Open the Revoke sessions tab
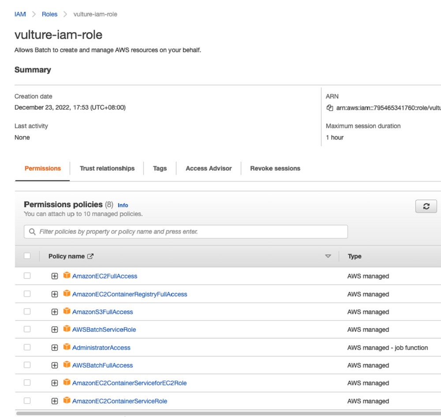 (275, 168)
